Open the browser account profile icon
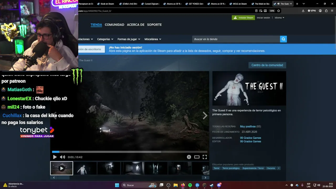This screenshot has height=189, width=336. [320, 11]
